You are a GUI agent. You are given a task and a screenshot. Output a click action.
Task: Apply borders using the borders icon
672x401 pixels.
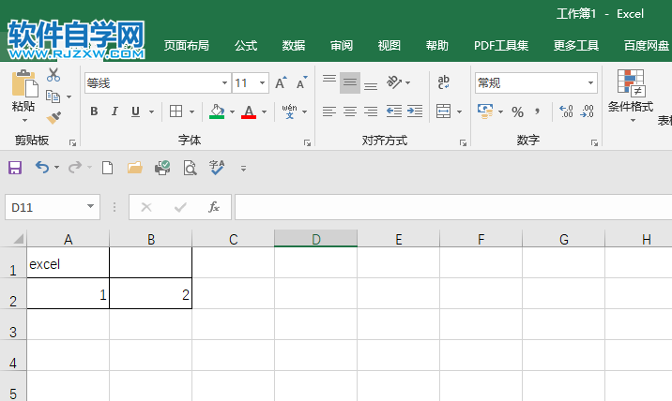click(176, 111)
